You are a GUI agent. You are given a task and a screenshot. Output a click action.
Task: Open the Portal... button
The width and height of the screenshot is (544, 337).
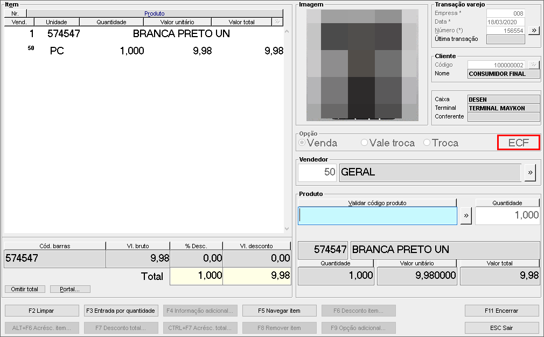tap(70, 289)
